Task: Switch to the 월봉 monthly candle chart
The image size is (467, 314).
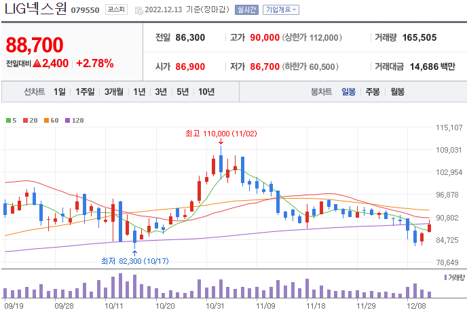Action: point(397,92)
